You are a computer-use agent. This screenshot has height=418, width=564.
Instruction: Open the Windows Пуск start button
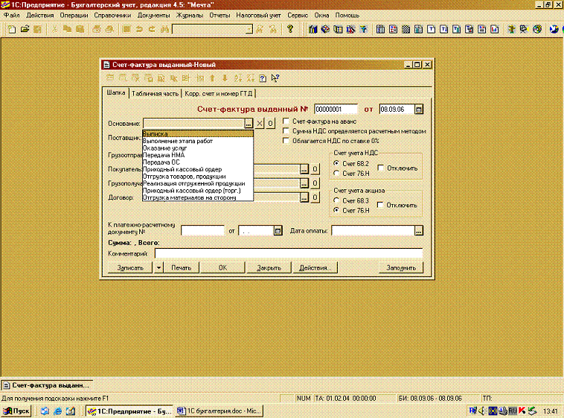click(16, 411)
